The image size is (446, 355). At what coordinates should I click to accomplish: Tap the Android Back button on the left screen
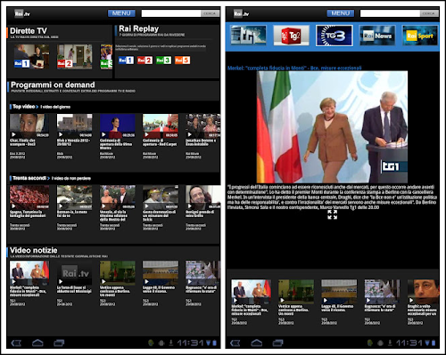pos(16,343)
